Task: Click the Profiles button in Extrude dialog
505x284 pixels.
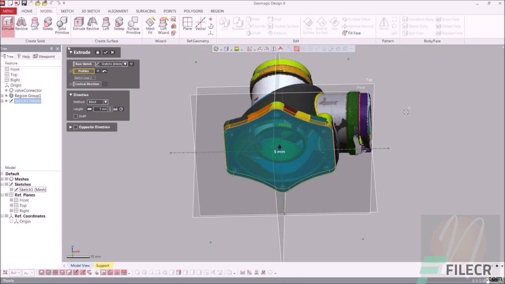Action: point(84,71)
